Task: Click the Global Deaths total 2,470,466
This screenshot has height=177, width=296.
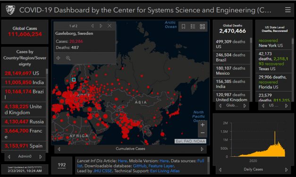Action: coord(233,31)
